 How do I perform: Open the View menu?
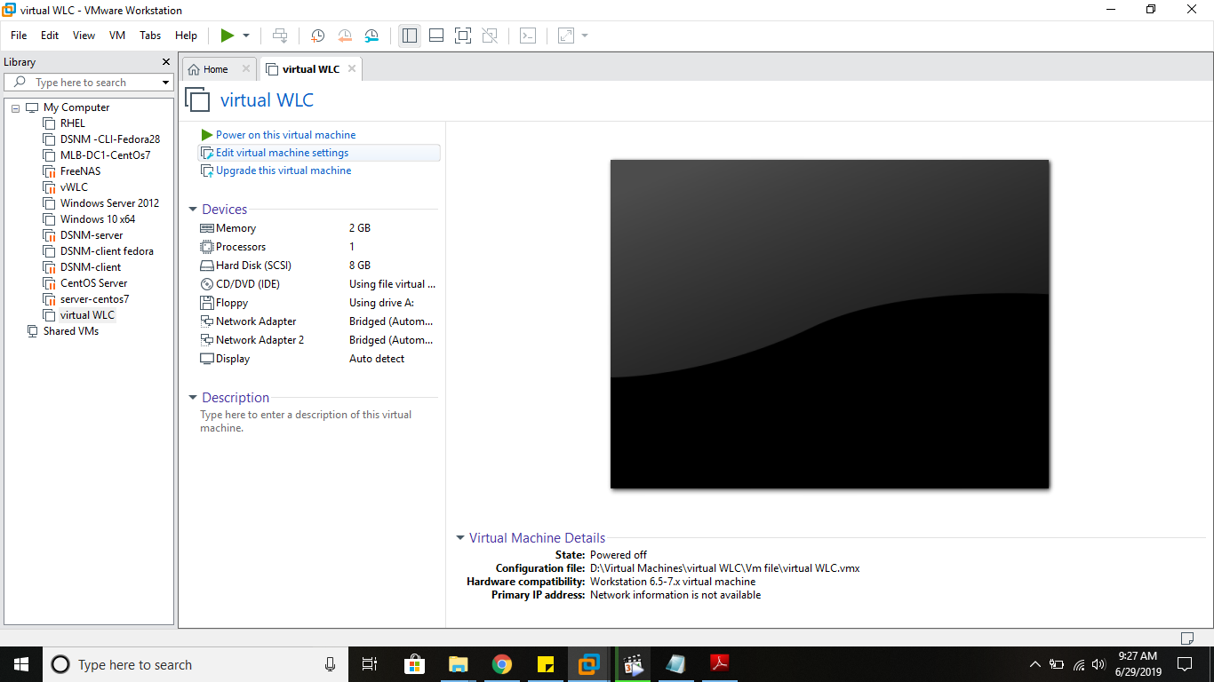[x=84, y=36]
